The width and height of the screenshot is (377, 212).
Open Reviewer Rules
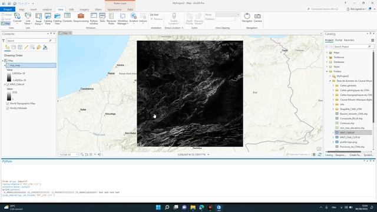(x=111, y=18)
